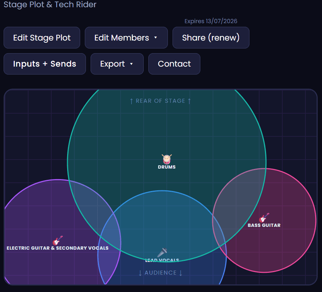Image resolution: width=322 pixels, height=292 pixels.
Task: Open the Edit Stage Plot button
Action: [x=42, y=38]
